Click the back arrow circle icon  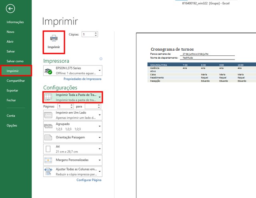10,9
